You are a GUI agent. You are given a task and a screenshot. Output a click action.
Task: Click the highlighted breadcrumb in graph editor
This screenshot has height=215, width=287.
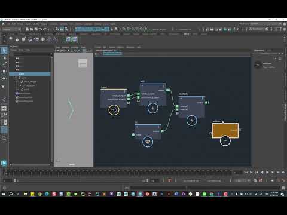tap(112, 54)
